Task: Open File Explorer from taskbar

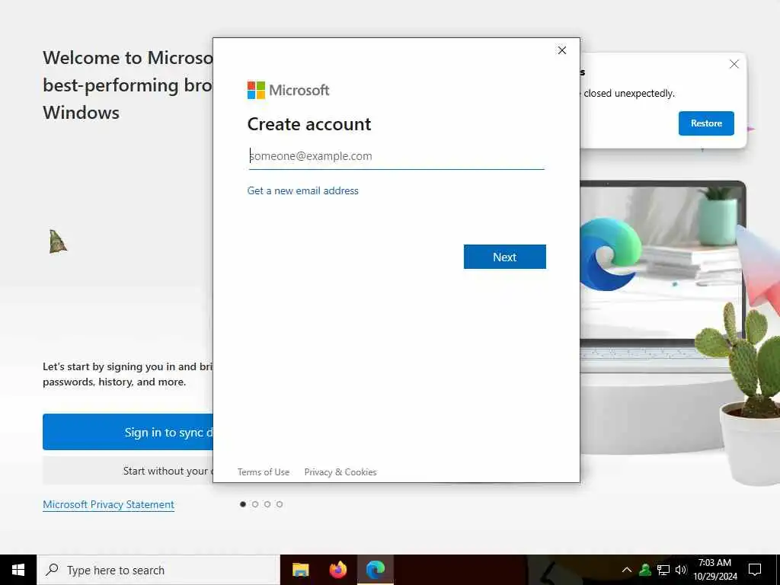Action: (300, 570)
